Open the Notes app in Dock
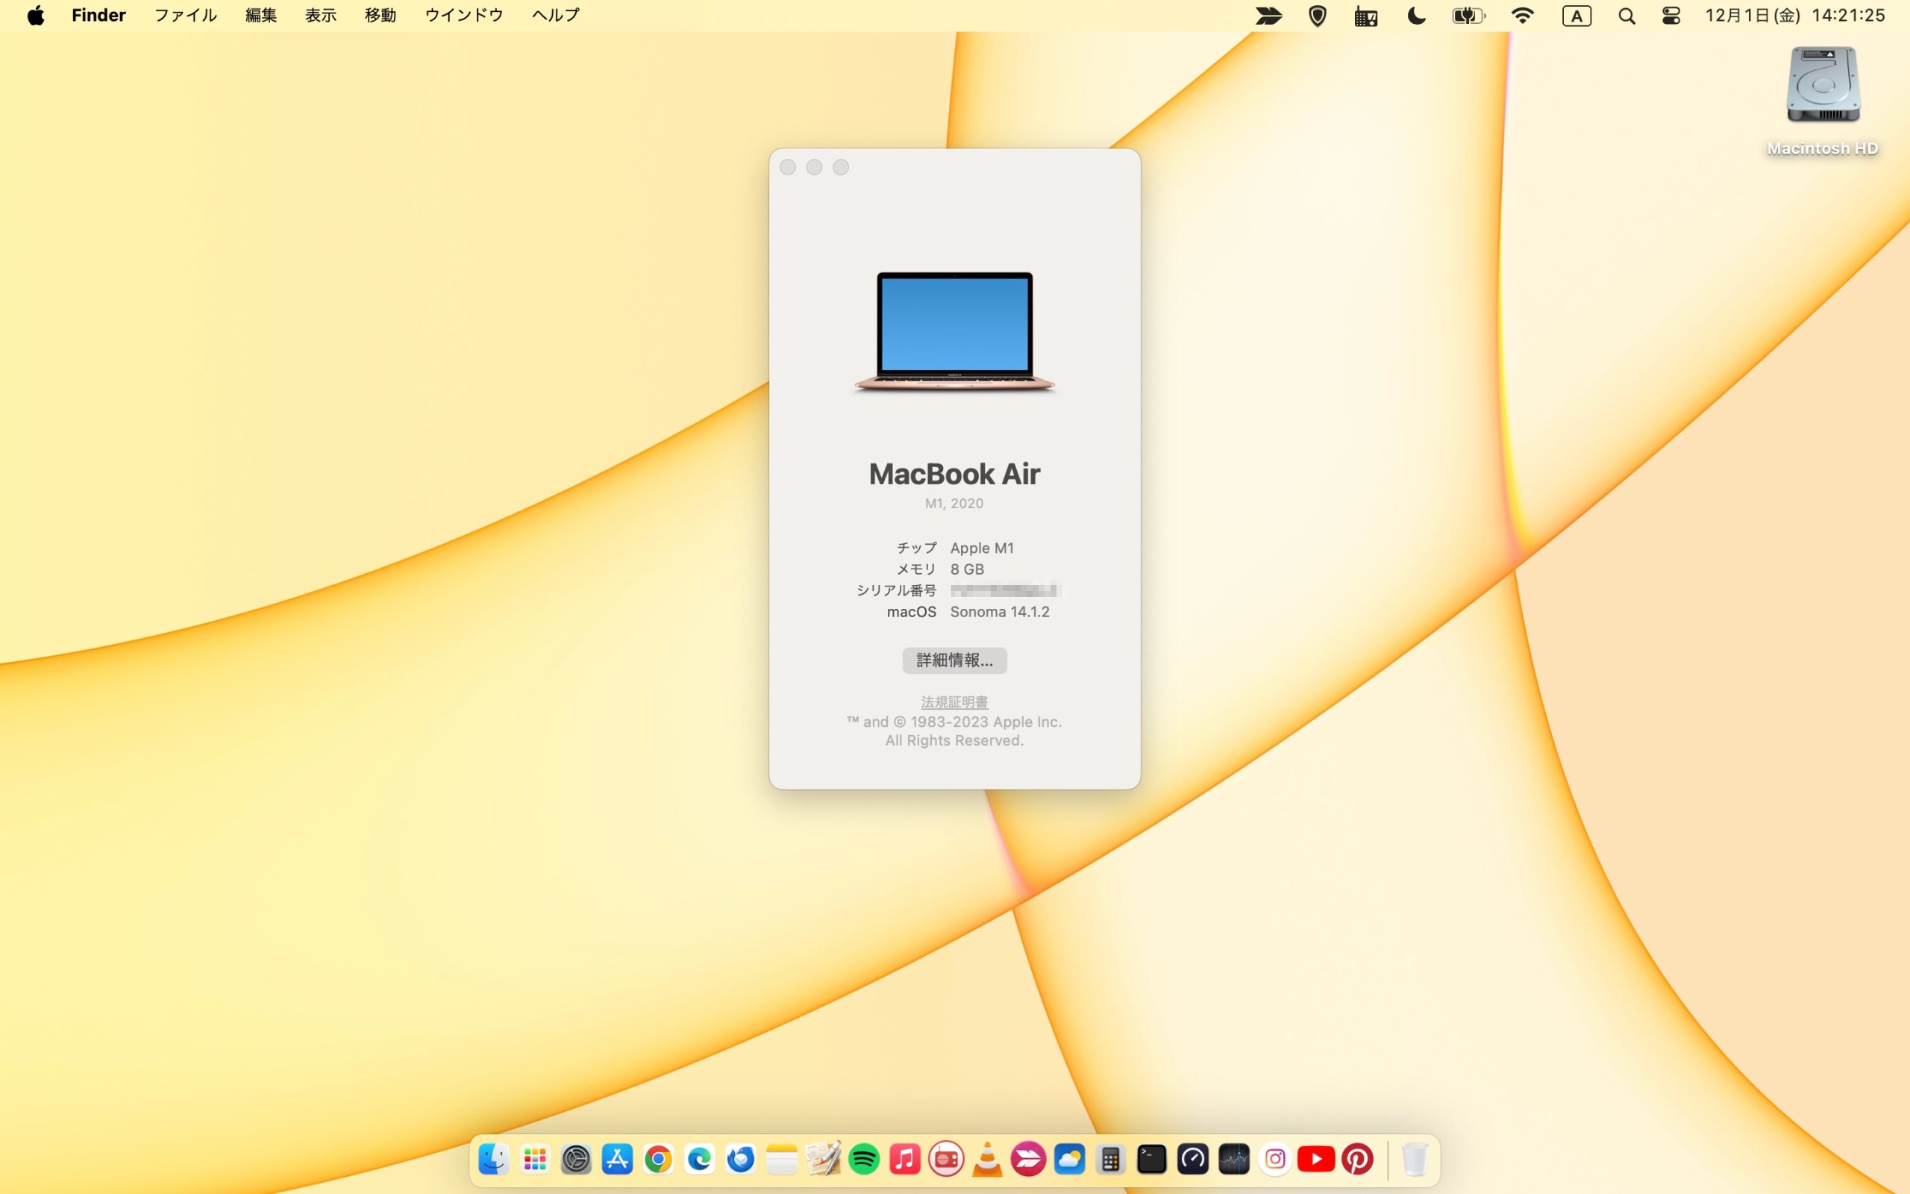This screenshot has height=1194, width=1910. (781, 1159)
